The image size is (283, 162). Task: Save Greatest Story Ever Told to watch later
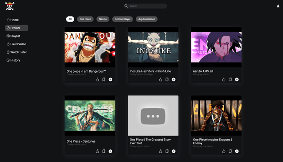pyautogui.click(x=167, y=151)
